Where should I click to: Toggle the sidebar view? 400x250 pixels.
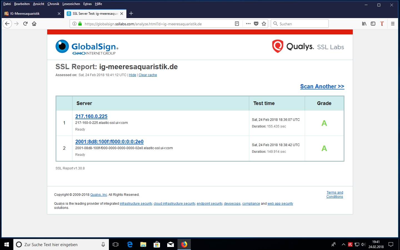[x=373, y=24]
